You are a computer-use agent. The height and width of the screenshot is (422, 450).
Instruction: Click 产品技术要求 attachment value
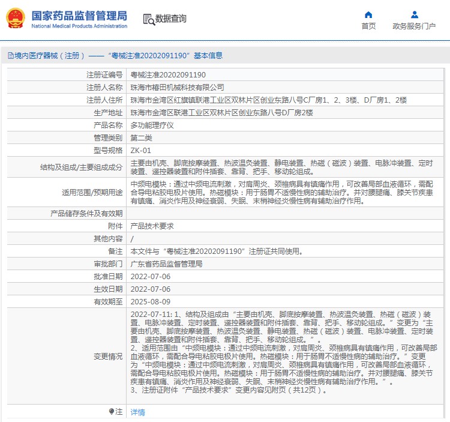coord(152,226)
